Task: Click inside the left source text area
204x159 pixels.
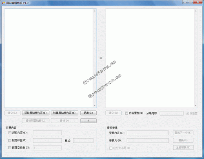Action: pos(49,58)
